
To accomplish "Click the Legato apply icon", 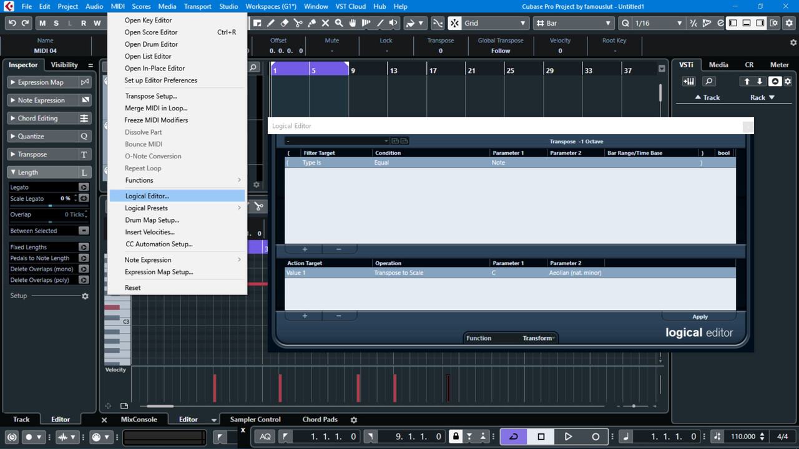I will click(84, 187).
